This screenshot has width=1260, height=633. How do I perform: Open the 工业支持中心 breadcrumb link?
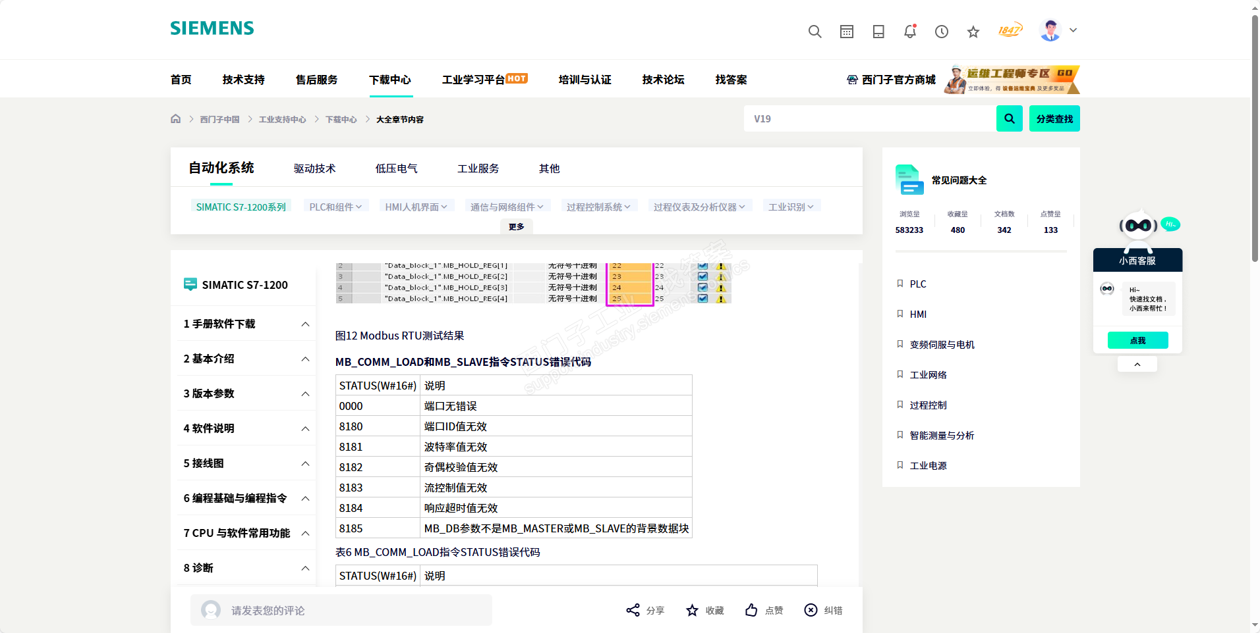click(282, 119)
